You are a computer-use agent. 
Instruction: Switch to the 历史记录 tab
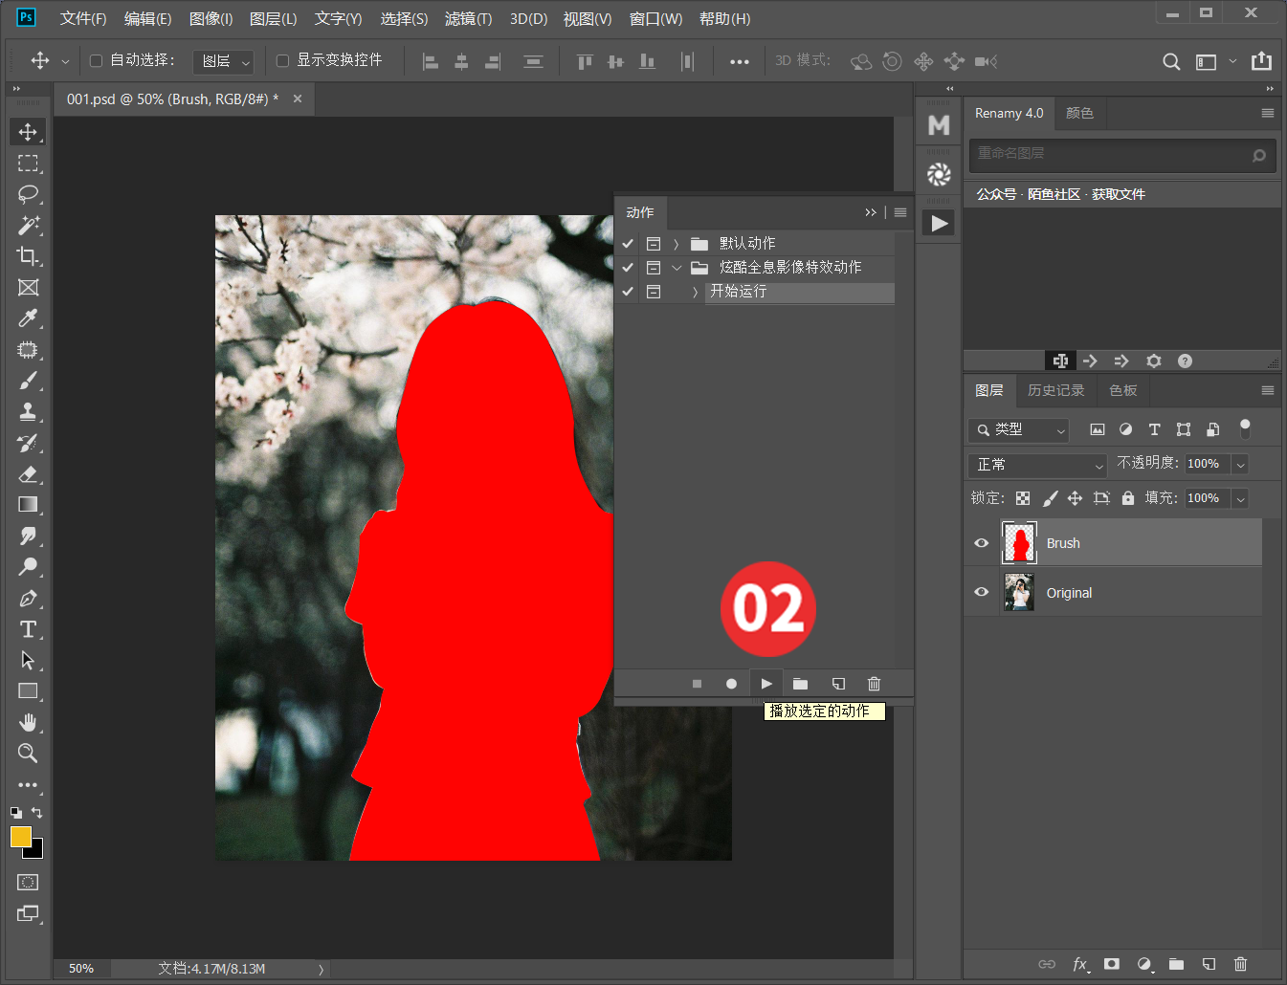[x=1055, y=390]
